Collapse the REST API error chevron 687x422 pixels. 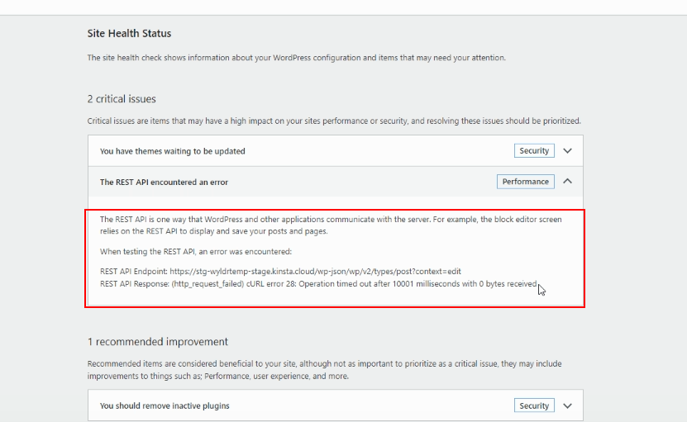(567, 181)
